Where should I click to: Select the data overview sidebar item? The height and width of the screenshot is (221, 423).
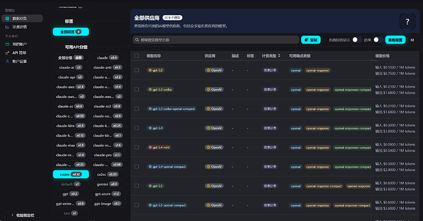(x=23, y=18)
